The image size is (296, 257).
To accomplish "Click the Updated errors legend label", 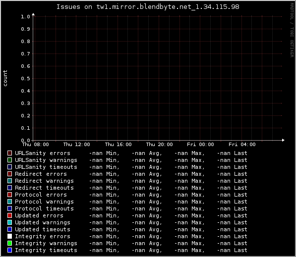I will coord(39,215).
